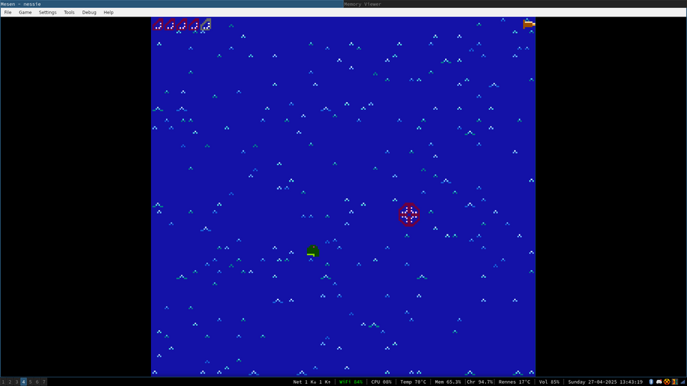Screen dimensions: 687x386
Task: Click the 'Temp 70°C' status entry
Action: (413, 382)
